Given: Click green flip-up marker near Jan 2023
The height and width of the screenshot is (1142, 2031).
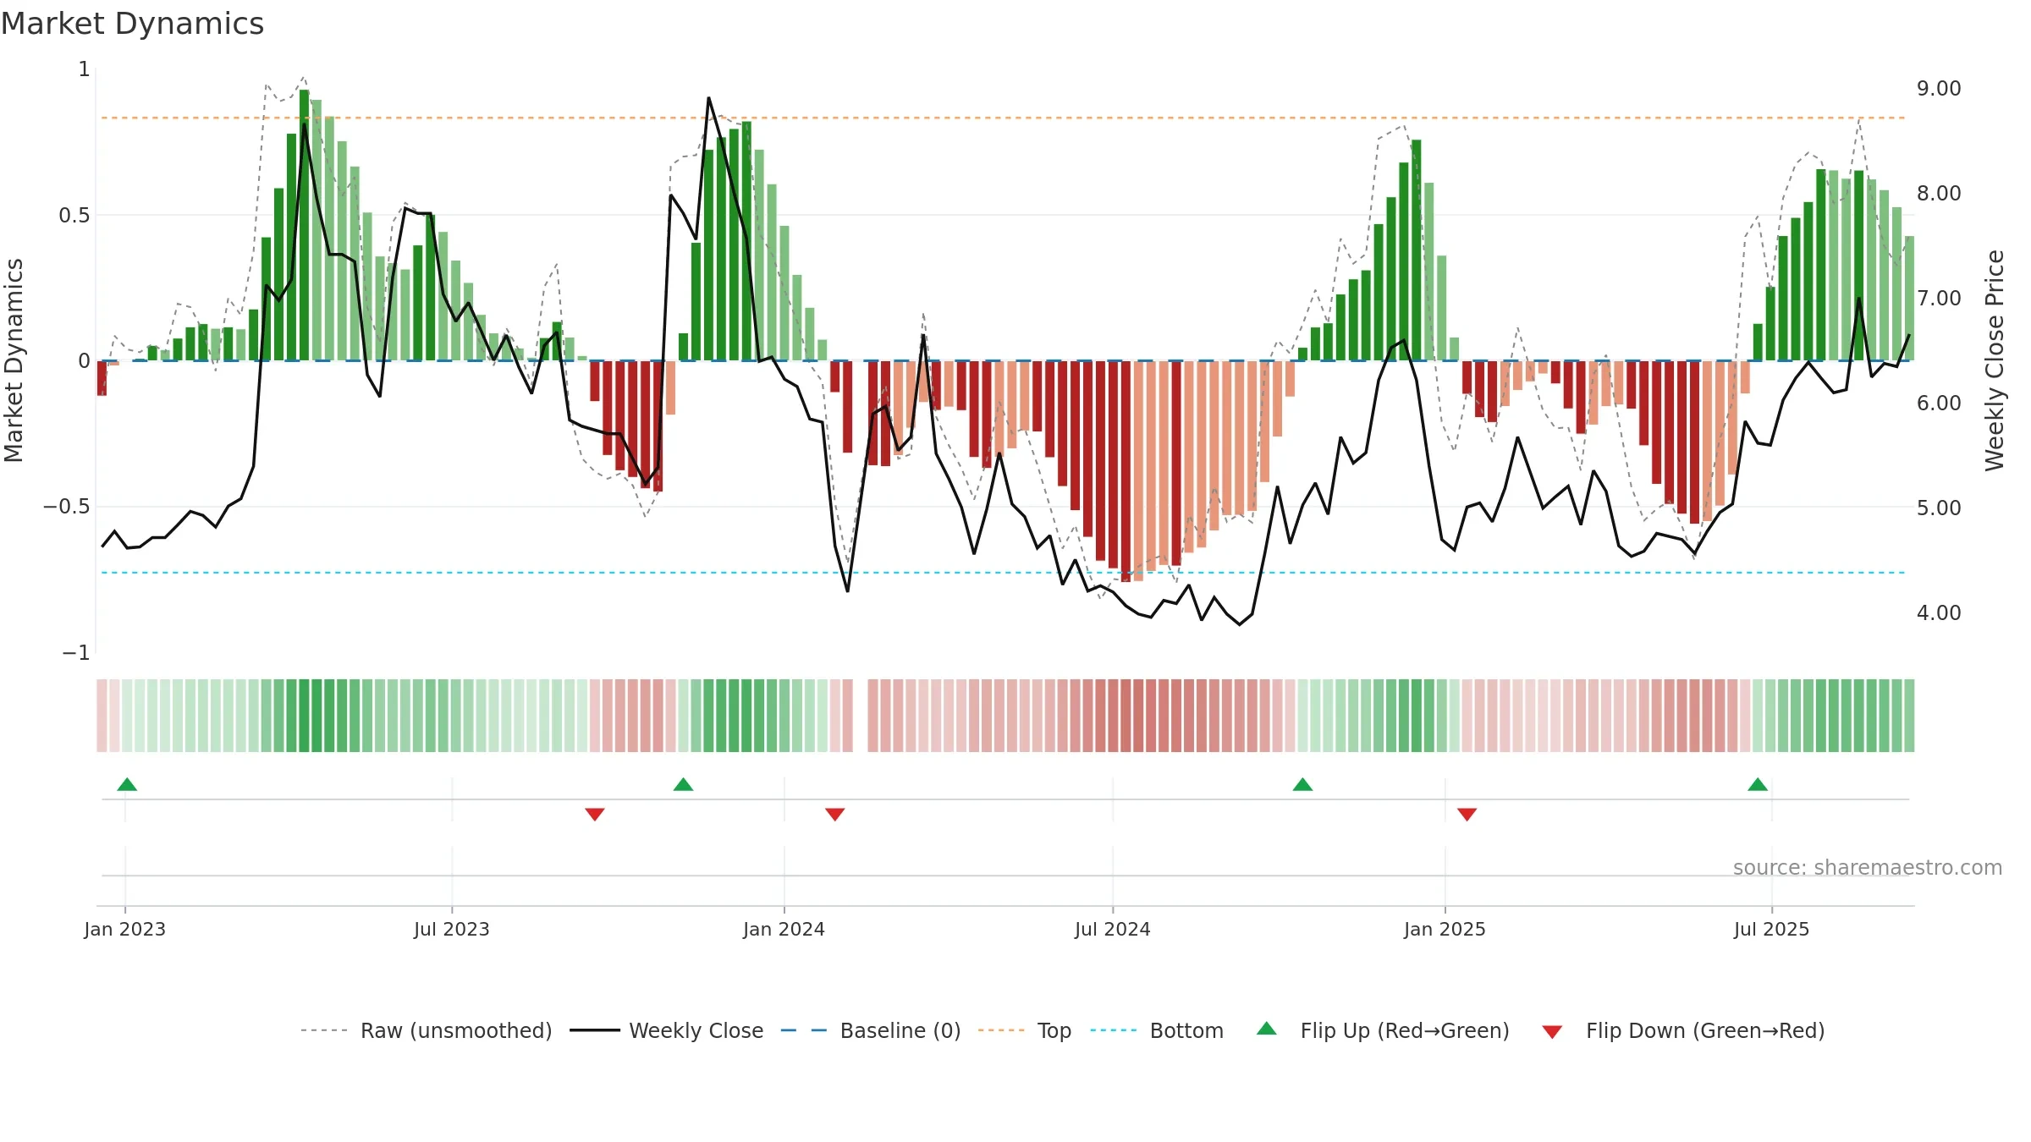Looking at the screenshot, I should coord(127,784).
